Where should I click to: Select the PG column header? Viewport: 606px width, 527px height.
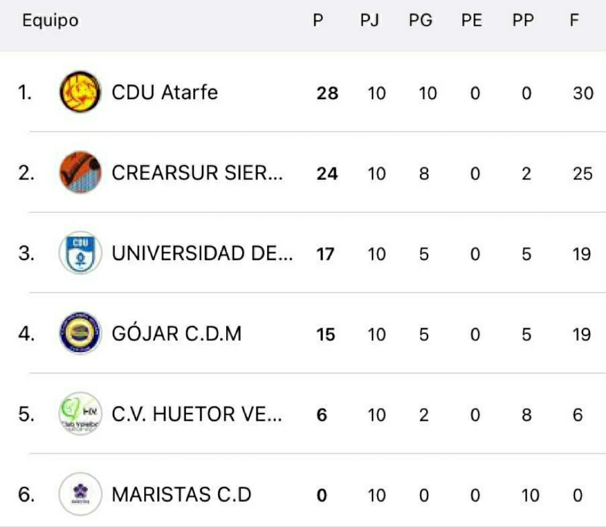click(420, 20)
